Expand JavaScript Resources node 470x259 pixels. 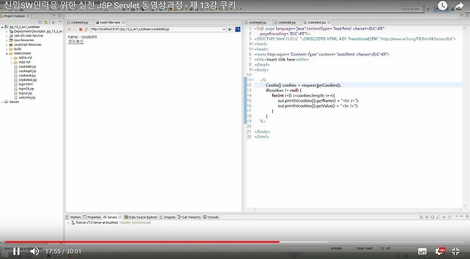(x=7, y=44)
